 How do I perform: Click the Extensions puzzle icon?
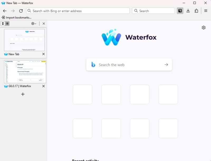coord(196,11)
